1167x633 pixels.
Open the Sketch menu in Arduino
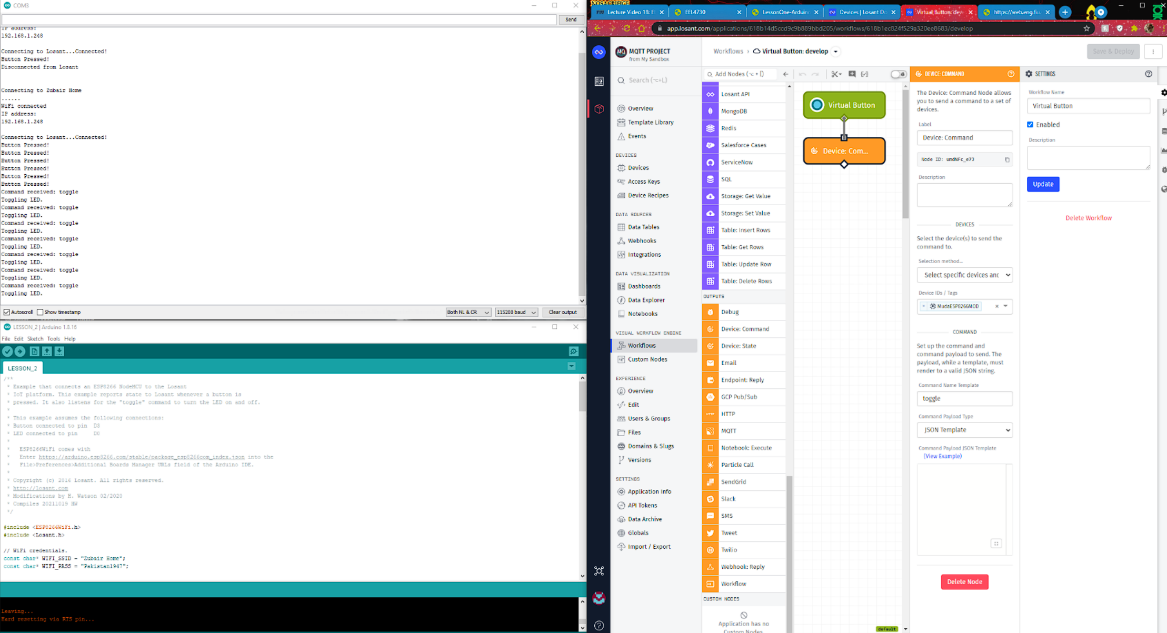pos(35,339)
